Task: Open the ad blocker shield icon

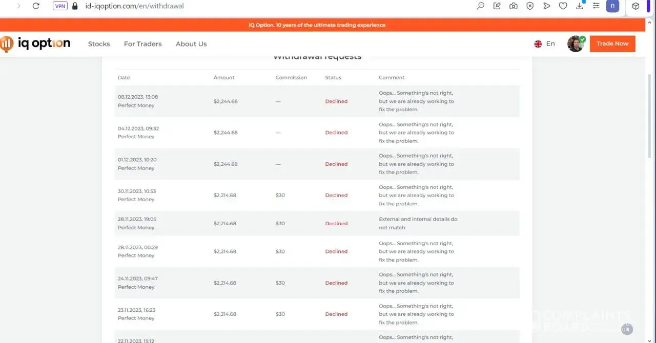Action: click(x=530, y=6)
